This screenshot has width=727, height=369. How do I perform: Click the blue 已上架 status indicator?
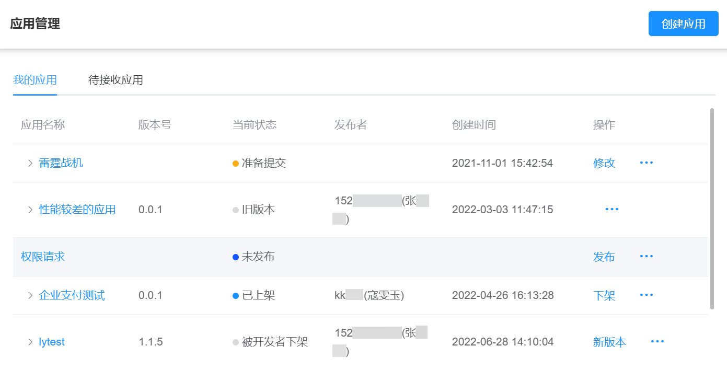coord(236,294)
